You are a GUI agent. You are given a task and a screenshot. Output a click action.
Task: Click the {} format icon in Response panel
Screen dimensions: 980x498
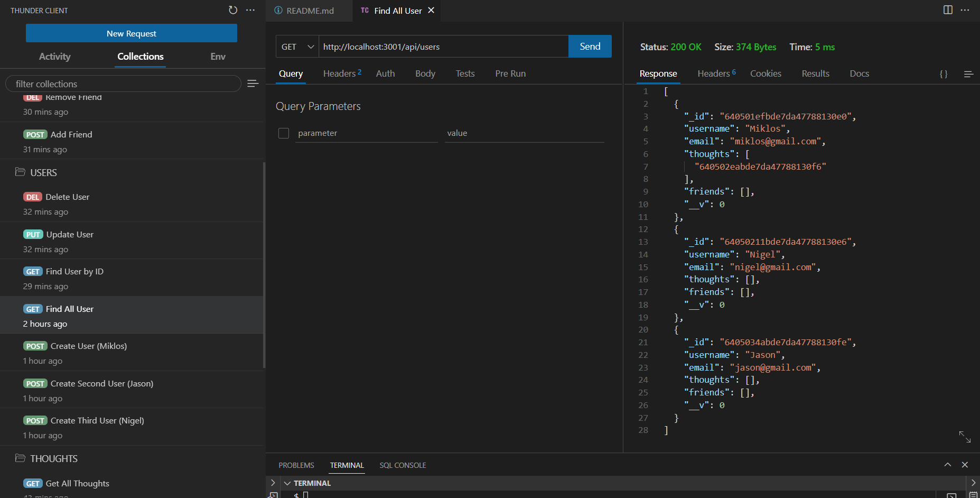coord(944,73)
